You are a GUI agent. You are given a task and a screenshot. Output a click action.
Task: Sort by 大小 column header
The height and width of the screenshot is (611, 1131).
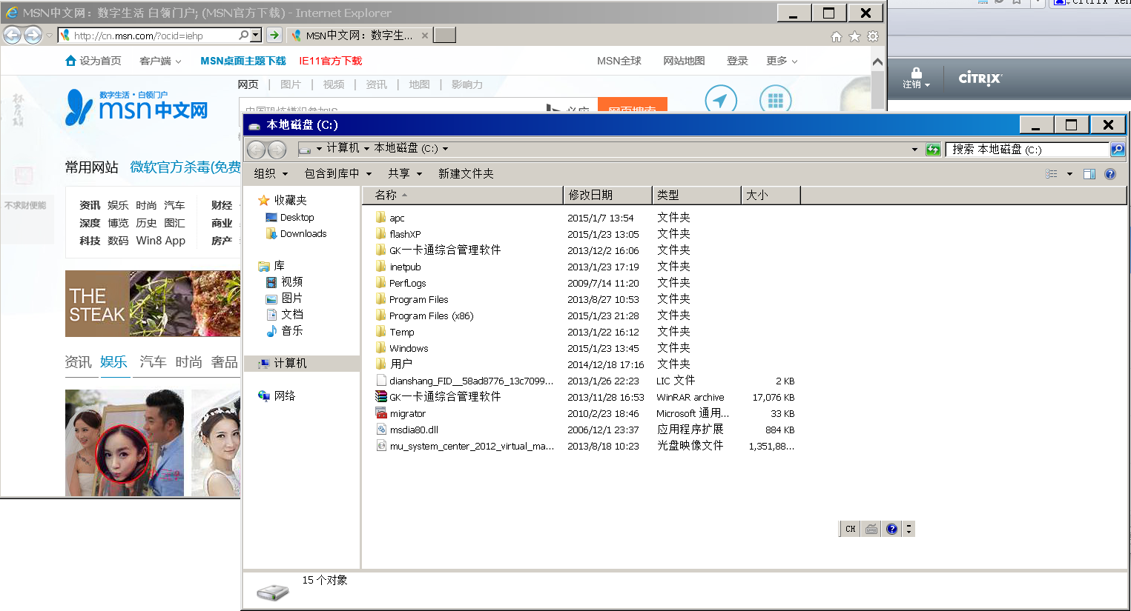pyautogui.click(x=771, y=195)
